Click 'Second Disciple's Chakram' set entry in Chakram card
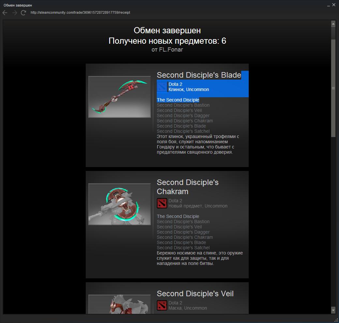The image size is (339, 323). (185, 237)
